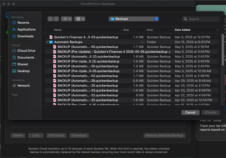226x158 pixels.
Task: Select backup added Apr 22, 2025 at 12:54 PM
Action: (x=132, y=100)
